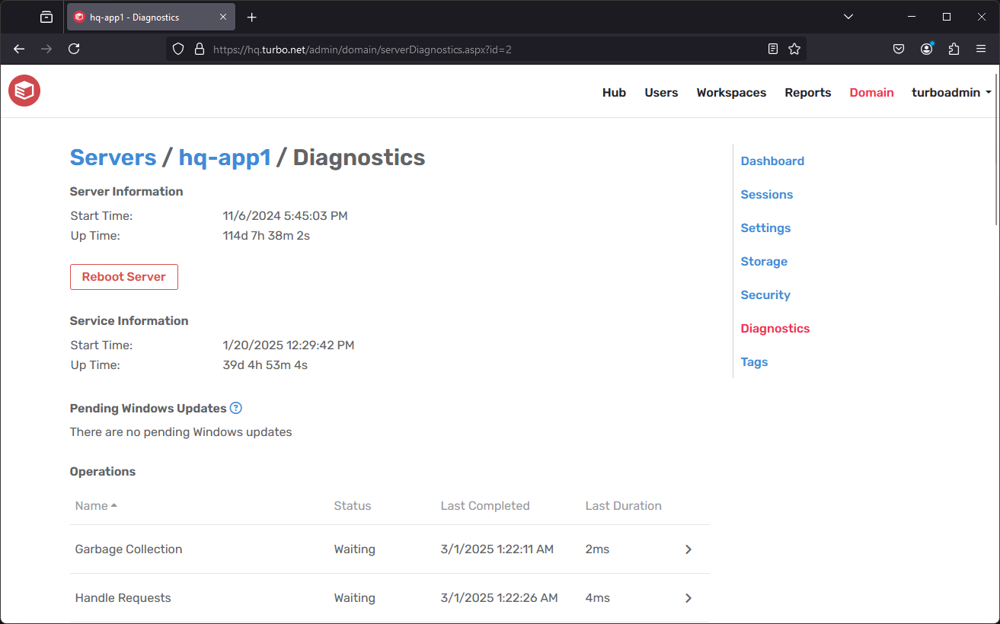Toggle reader view in the address bar

[772, 48]
